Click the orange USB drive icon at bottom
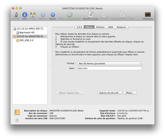Screen dimensions: 165x139 click(17, 112)
